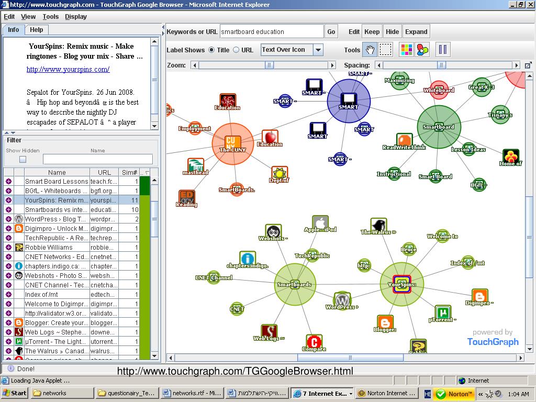Select the URL radio button
The height and width of the screenshot is (402, 536).
pyautogui.click(x=236, y=50)
